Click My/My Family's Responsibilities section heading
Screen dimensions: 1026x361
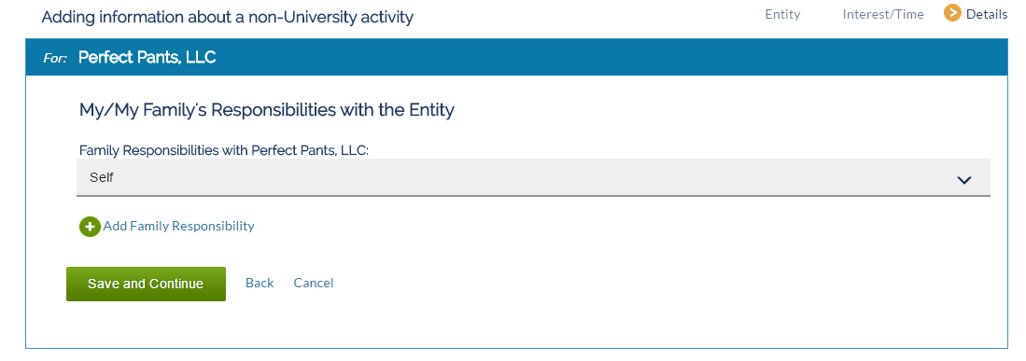point(266,110)
